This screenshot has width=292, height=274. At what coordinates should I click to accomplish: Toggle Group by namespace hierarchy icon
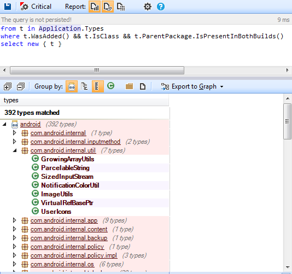[x=84, y=86]
